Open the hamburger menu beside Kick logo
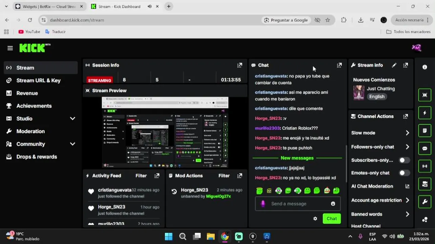 point(10,48)
